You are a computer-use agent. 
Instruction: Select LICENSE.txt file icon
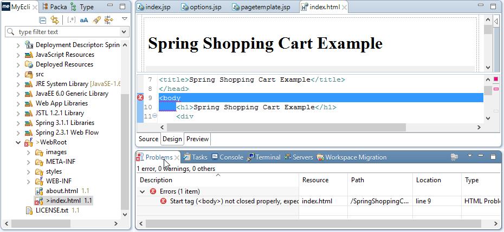[x=29, y=210]
